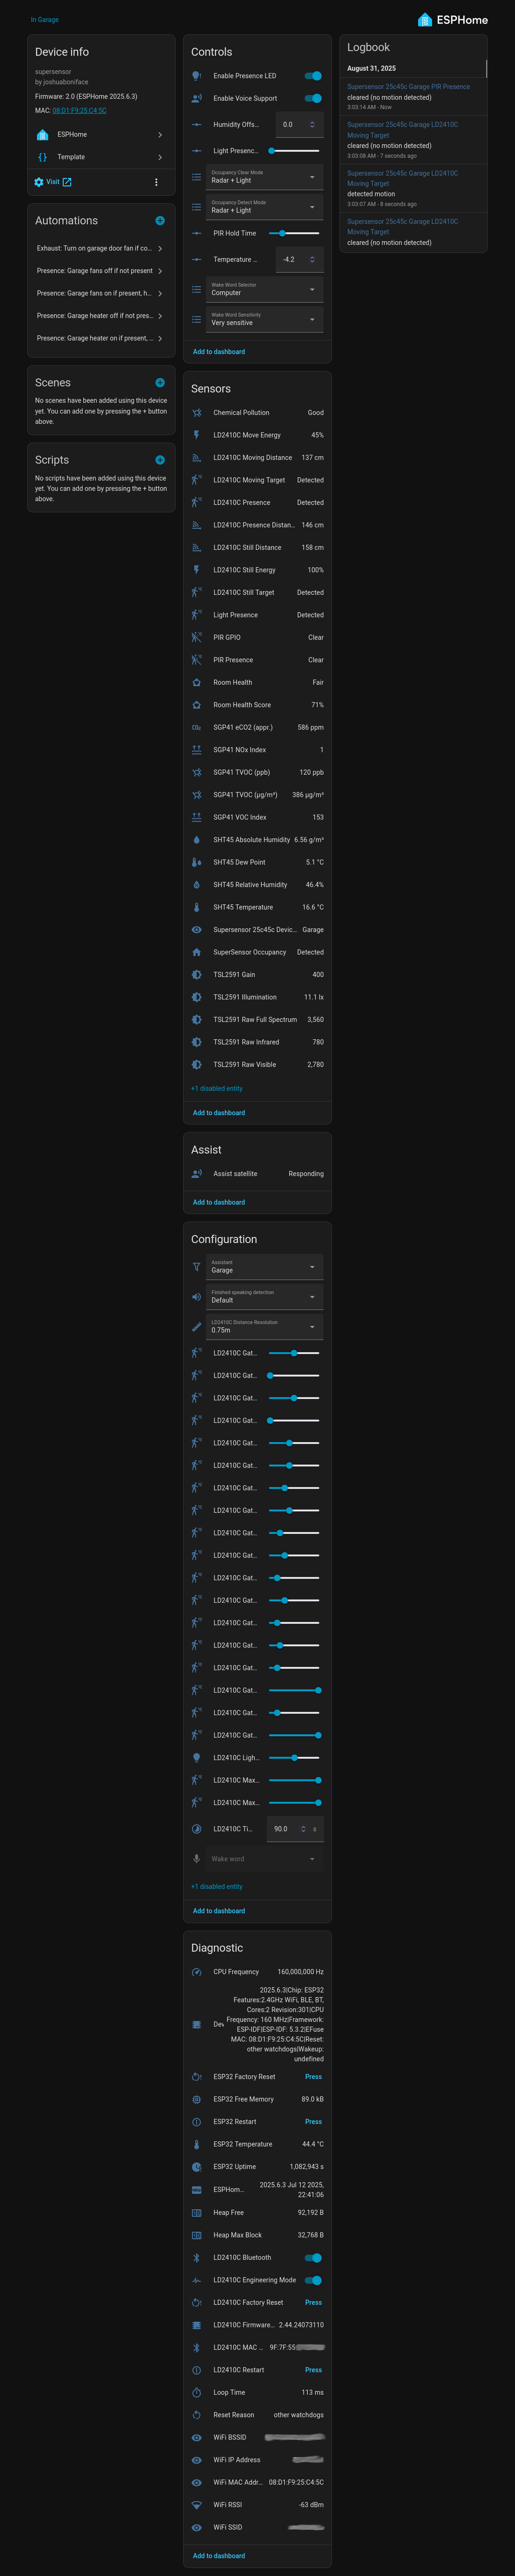Add a script with the plus icon
Viewport: 515px width, 2576px height.
[160, 459]
